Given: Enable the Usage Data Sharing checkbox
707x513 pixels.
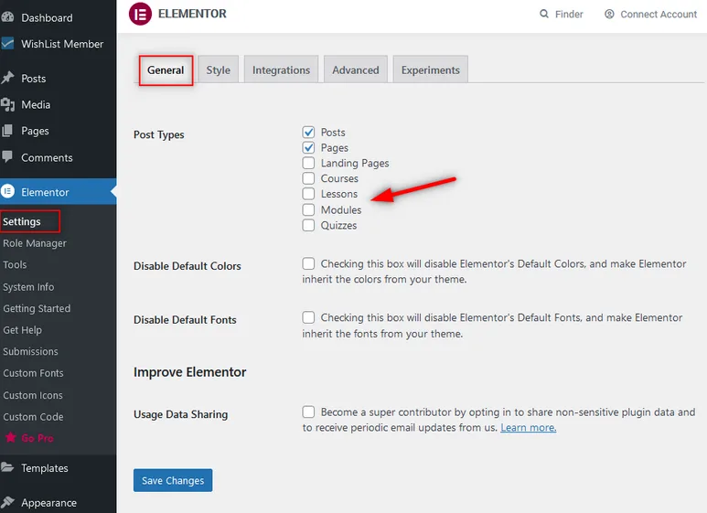Looking at the screenshot, I should [308, 411].
